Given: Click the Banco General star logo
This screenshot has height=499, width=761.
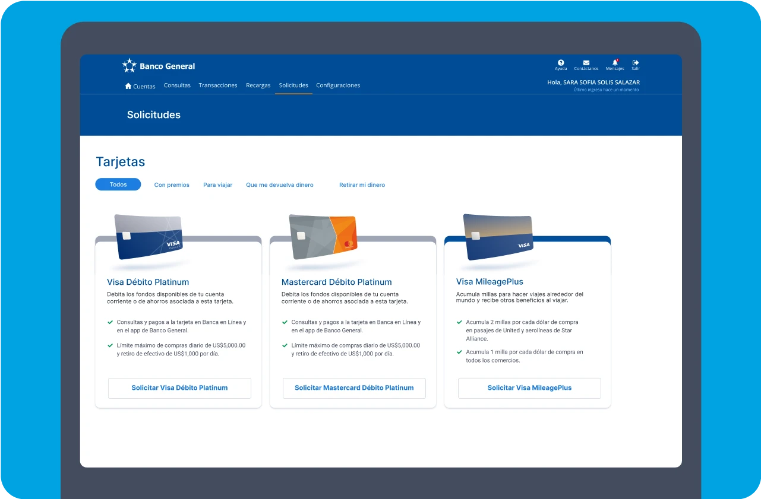Looking at the screenshot, I should [129, 65].
